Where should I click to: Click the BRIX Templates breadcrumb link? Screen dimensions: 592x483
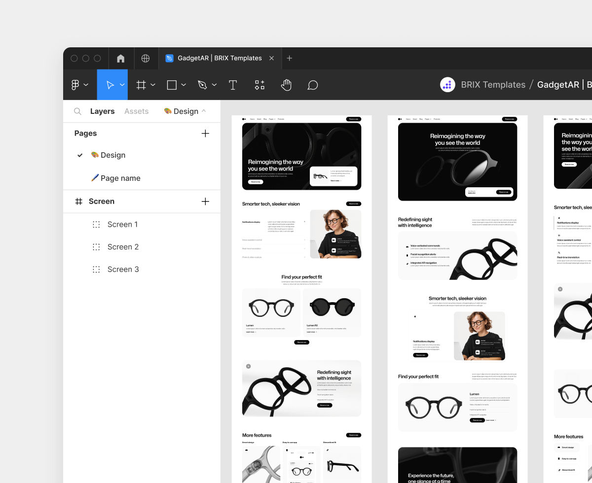click(x=493, y=84)
